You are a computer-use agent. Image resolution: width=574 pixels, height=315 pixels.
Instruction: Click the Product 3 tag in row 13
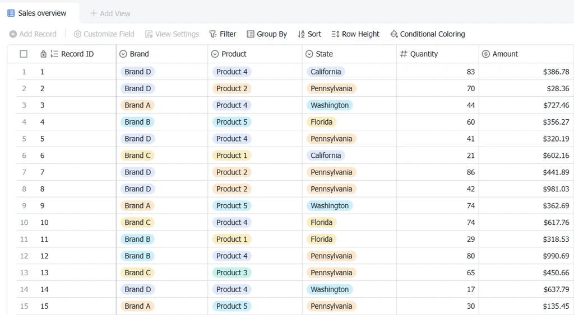(x=232, y=272)
